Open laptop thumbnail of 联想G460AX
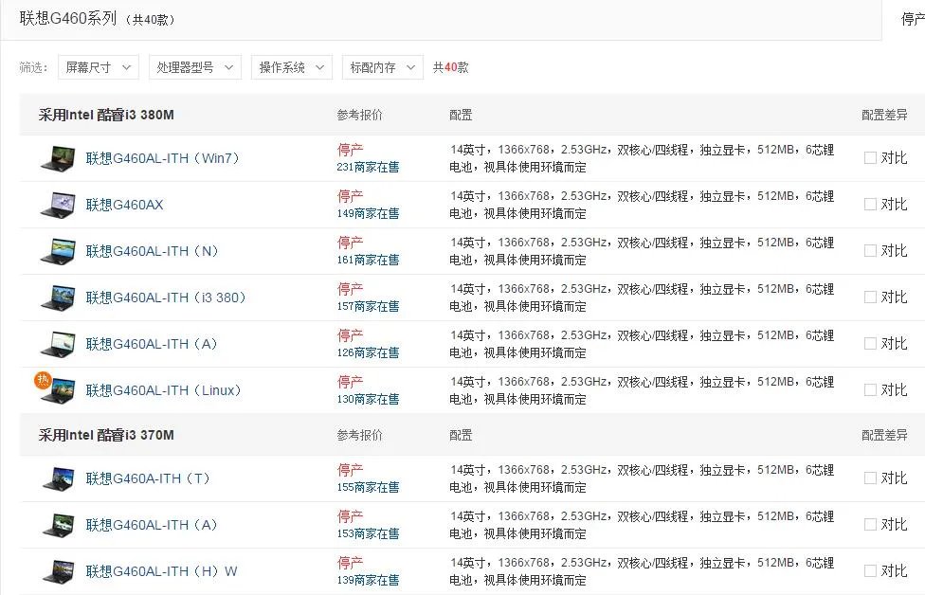 [58, 206]
